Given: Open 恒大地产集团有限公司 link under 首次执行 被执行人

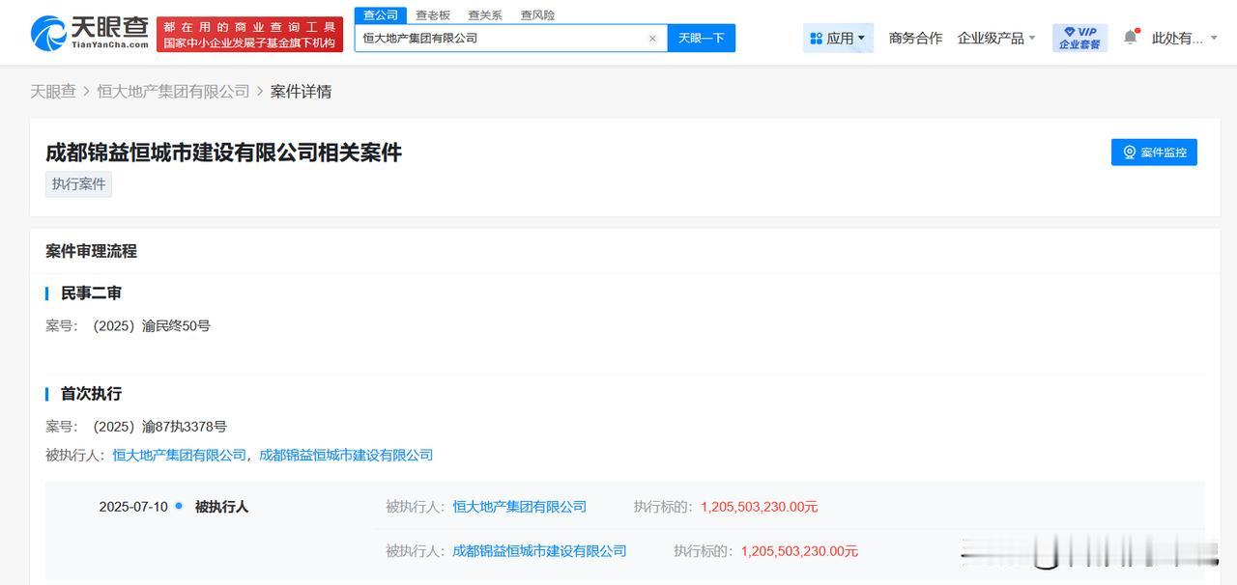Looking at the screenshot, I should click(x=180, y=455).
